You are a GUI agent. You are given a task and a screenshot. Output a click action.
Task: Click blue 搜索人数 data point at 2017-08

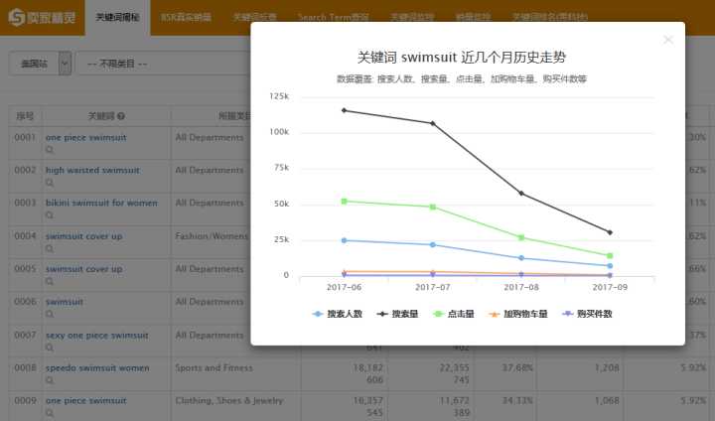click(521, 258)
